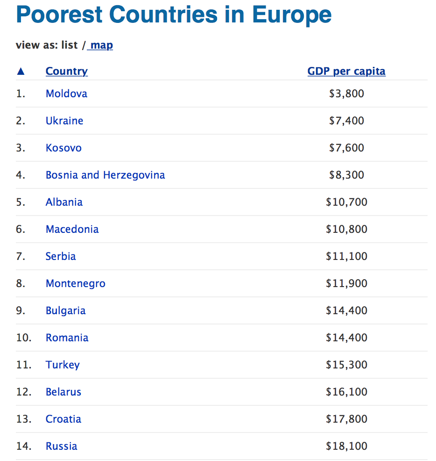436x461 pixels.
Task: Click the Poorest Countries in Europe heading
Action: [174, 14]
